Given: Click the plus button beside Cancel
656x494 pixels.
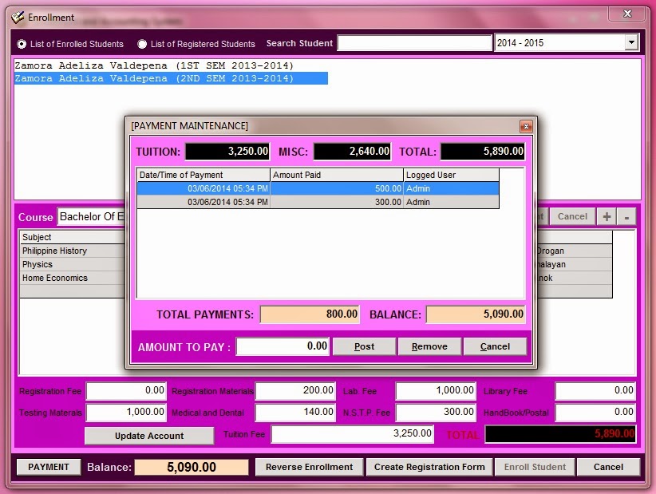Looking at the screenshot, I should (607, 217).
